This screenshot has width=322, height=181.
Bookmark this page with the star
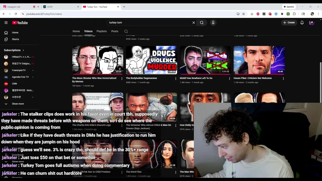point(244,14)
